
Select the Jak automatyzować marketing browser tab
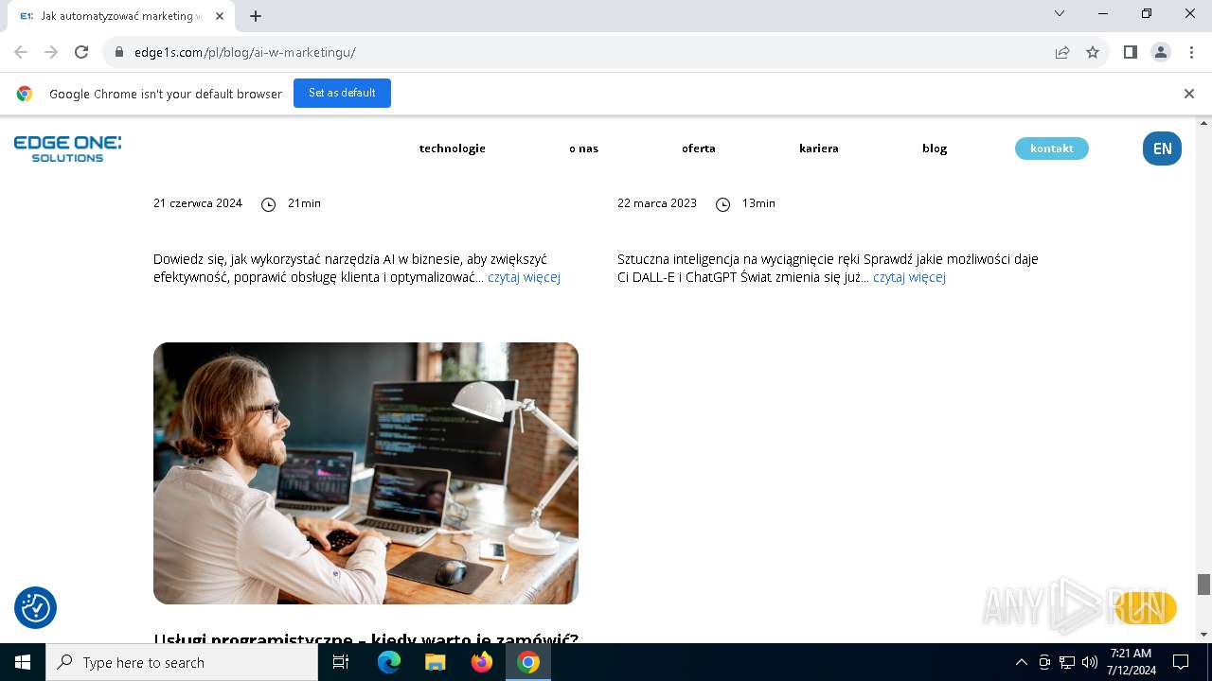coord(119,16)
